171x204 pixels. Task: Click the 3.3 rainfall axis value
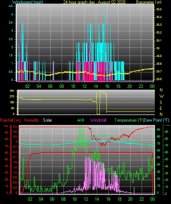(15, 136)
